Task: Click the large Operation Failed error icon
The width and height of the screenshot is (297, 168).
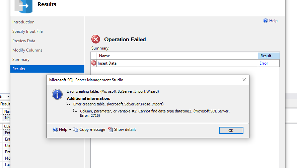Action: point(96,39)
